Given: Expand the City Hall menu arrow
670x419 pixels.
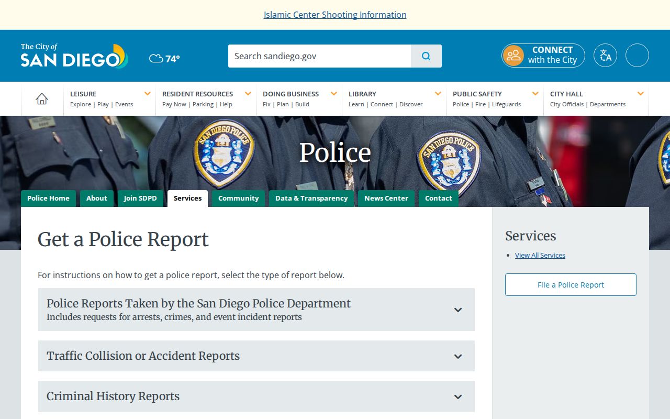Looking at the screenshot, I should pyautogui.click(x=641, y=94).
